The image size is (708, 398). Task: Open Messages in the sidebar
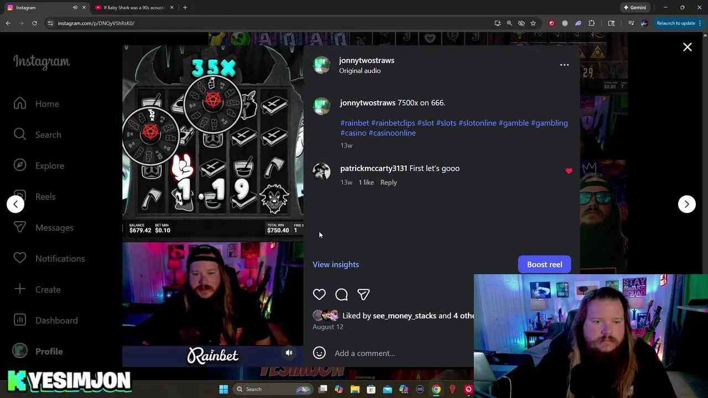tap(44, 228)
